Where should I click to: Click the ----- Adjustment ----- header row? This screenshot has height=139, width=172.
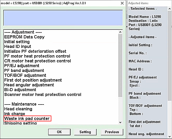pos(23,32)
